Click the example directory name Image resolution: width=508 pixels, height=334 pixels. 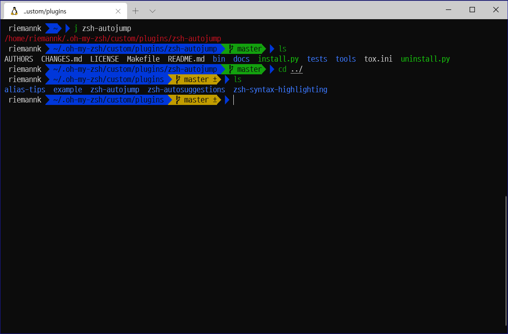coord(68,89)
